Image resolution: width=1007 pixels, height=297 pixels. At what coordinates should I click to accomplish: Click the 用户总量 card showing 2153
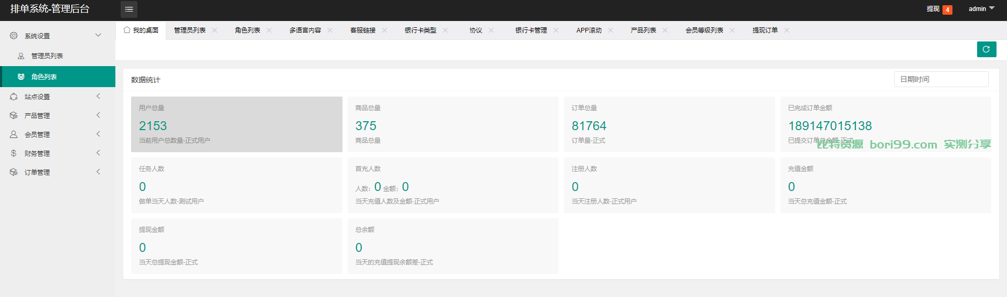(237, 124)
